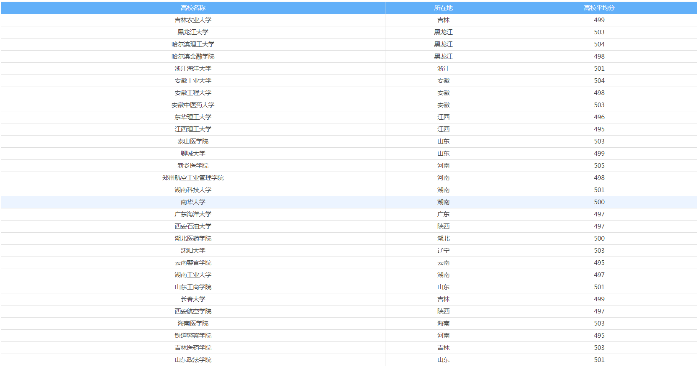Image resolution: width=698 pixels, height=367 pixels.
Task: Click score 501 in 浙江海洋大学 row
Action: [599, 69]
